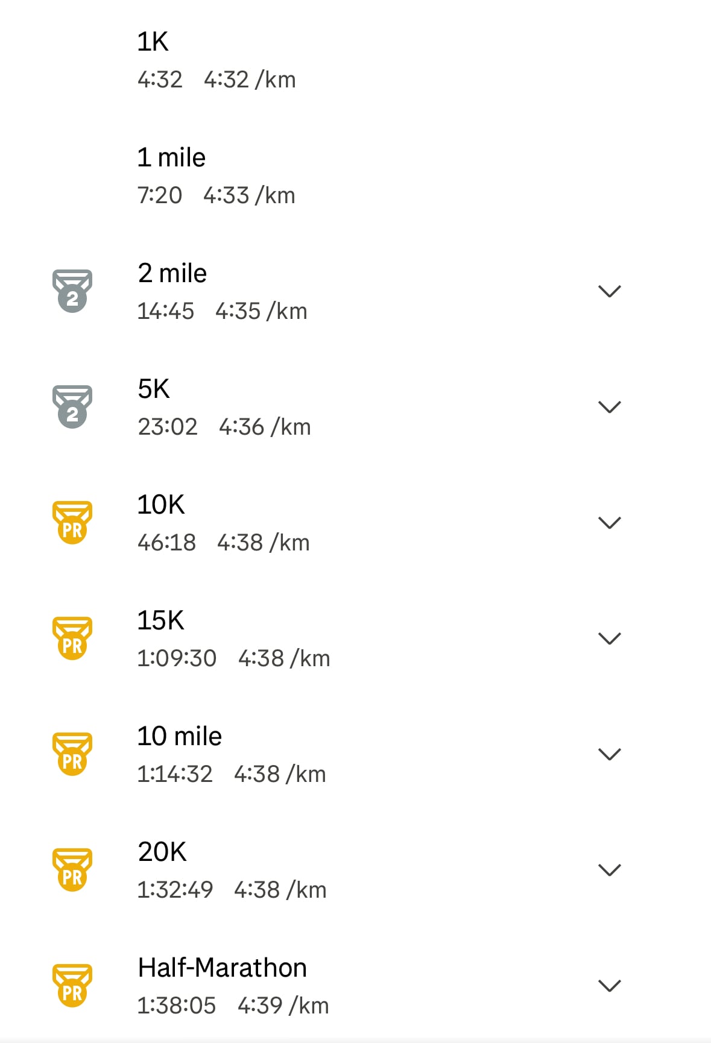Expand the 10K effort details chevron

point(609,523)
